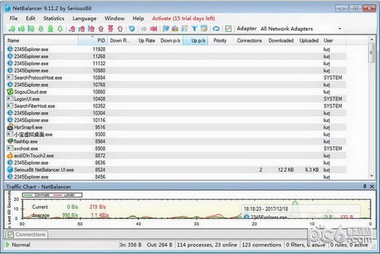
Task: Click the solid green download arrow with underline
Action: (51, 29)
